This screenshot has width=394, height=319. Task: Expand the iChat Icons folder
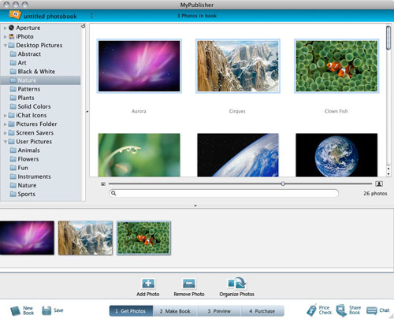[x=5, y=115]
